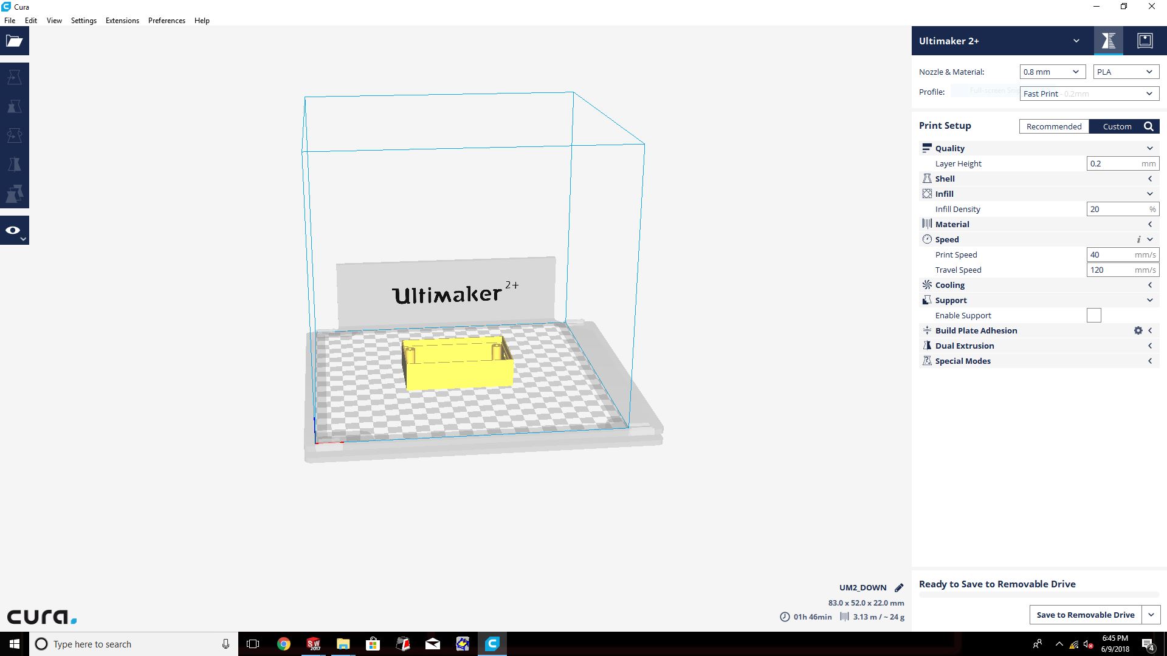The width and height of the screenshot is (1167, 656).
Task: Enable the Support checkbox
Action: pyautogui.click(x=1093, y=315)
